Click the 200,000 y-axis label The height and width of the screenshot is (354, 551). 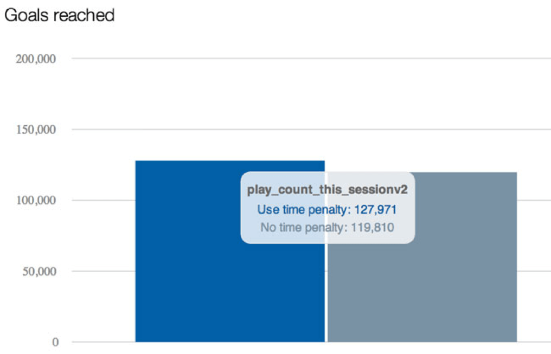[36, 59]
